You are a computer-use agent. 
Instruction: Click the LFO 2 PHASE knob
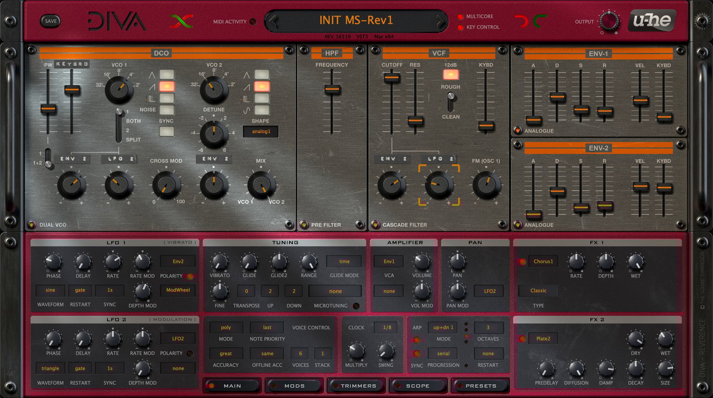point(53,339)
